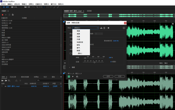Image resolution: width=175 pixels, height=110 pixels.
Task: Choose the 快速讲话 preset from the list
Action: click(81, 42)
